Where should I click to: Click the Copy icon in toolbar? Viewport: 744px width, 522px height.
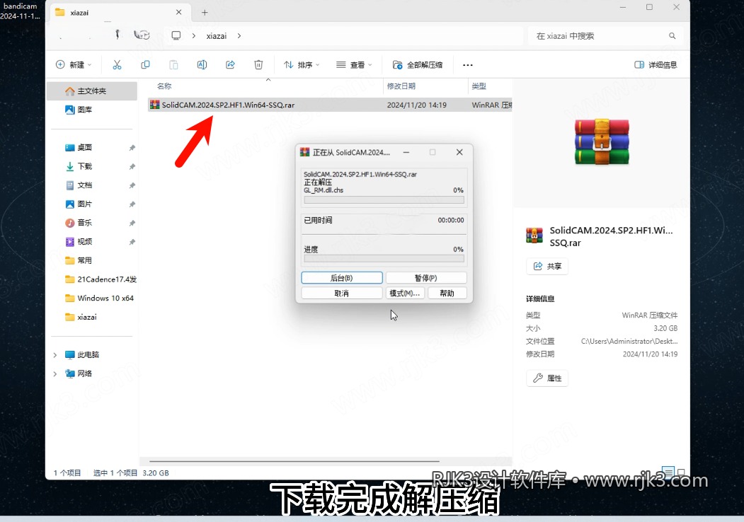click(x=145, y=65)
